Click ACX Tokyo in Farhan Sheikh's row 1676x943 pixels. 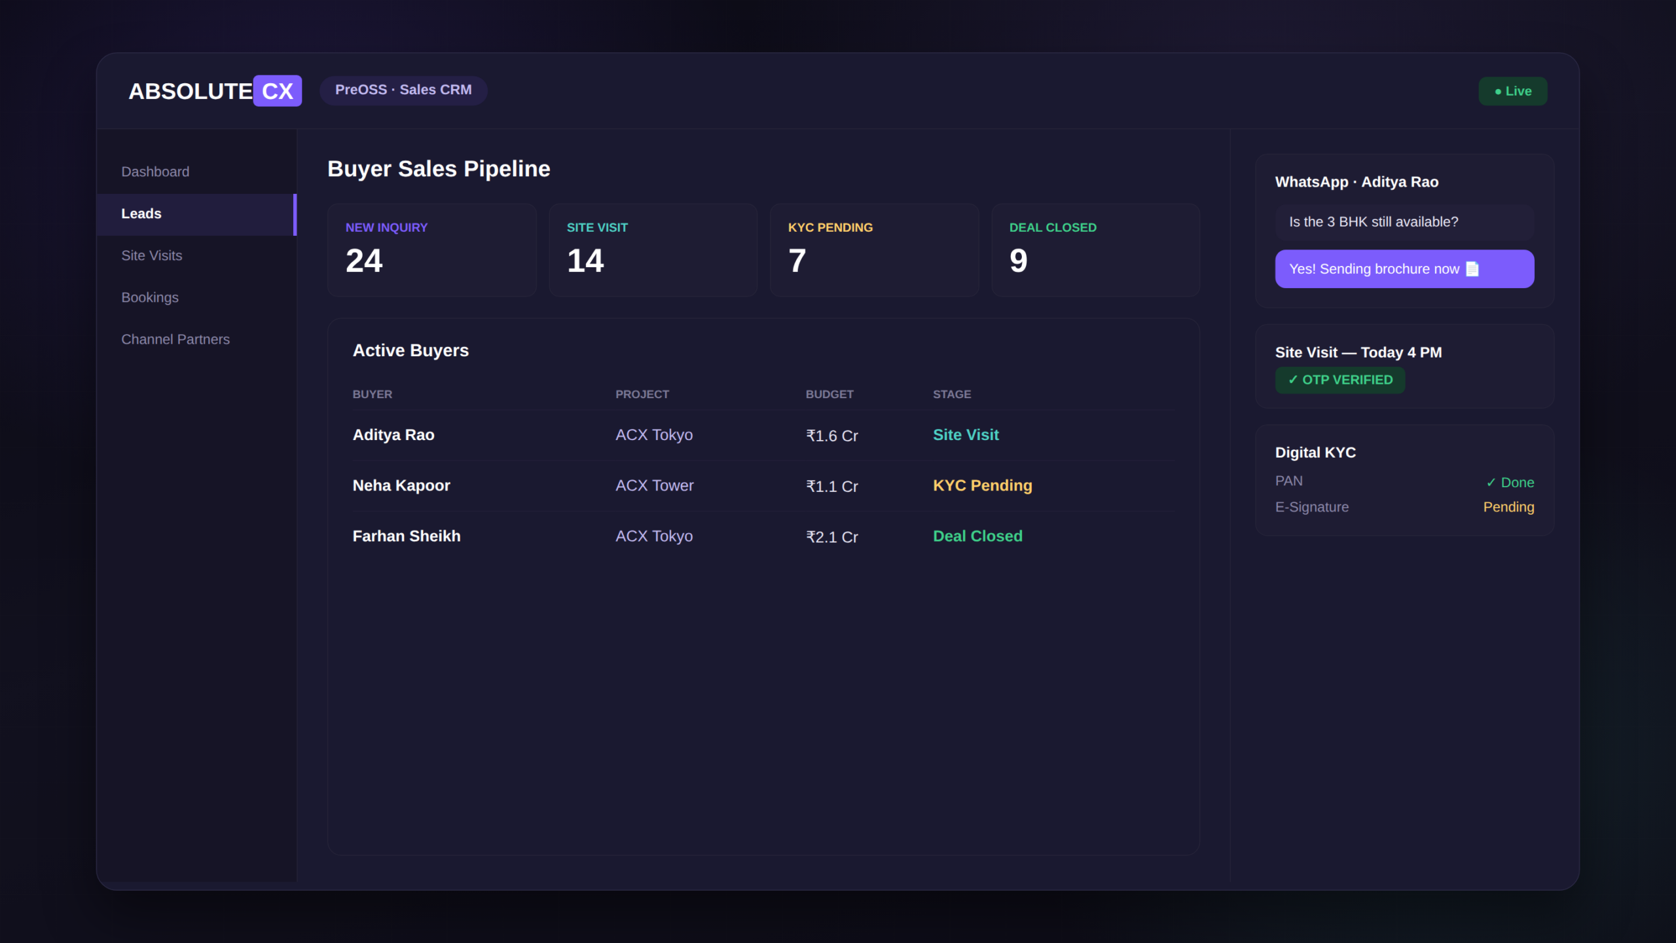click(654, 536)
